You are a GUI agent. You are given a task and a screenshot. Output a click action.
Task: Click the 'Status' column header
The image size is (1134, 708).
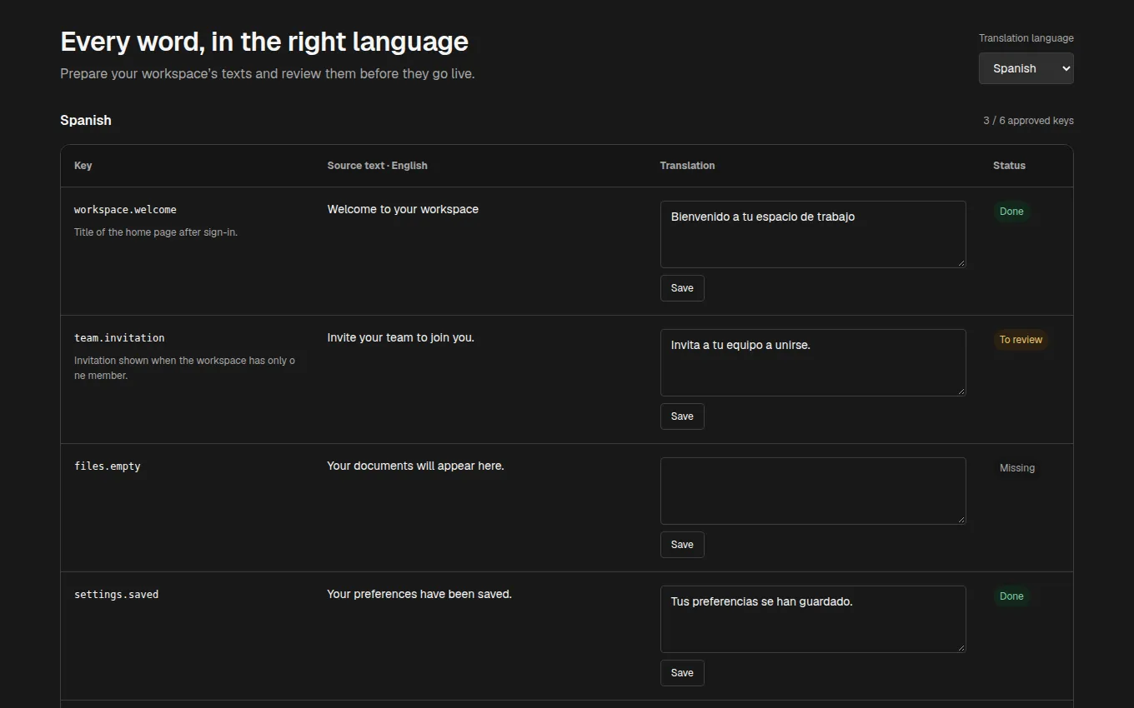coord(1009,166)
